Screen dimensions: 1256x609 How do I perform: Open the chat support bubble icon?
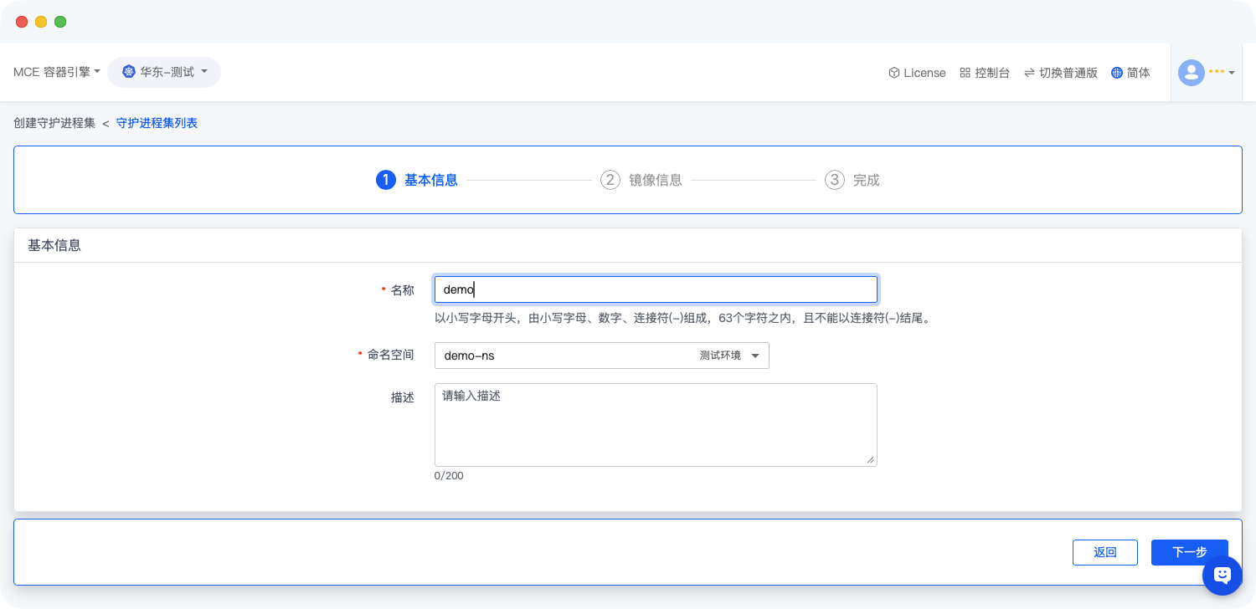point(1222,575)
